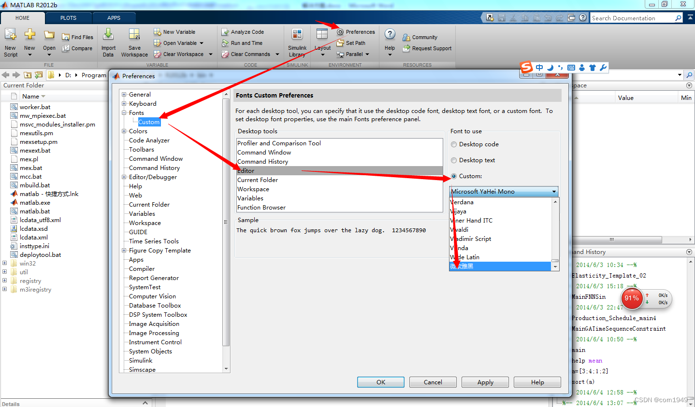This screenshot has width=695, height=407.
Task: Click the OK button
Action: [381, 382]
